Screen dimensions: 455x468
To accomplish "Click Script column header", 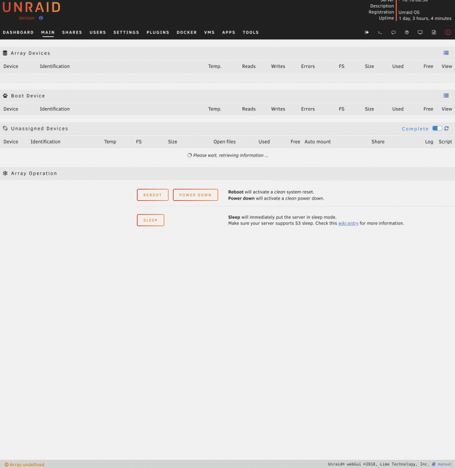I will tap(445, 142).
